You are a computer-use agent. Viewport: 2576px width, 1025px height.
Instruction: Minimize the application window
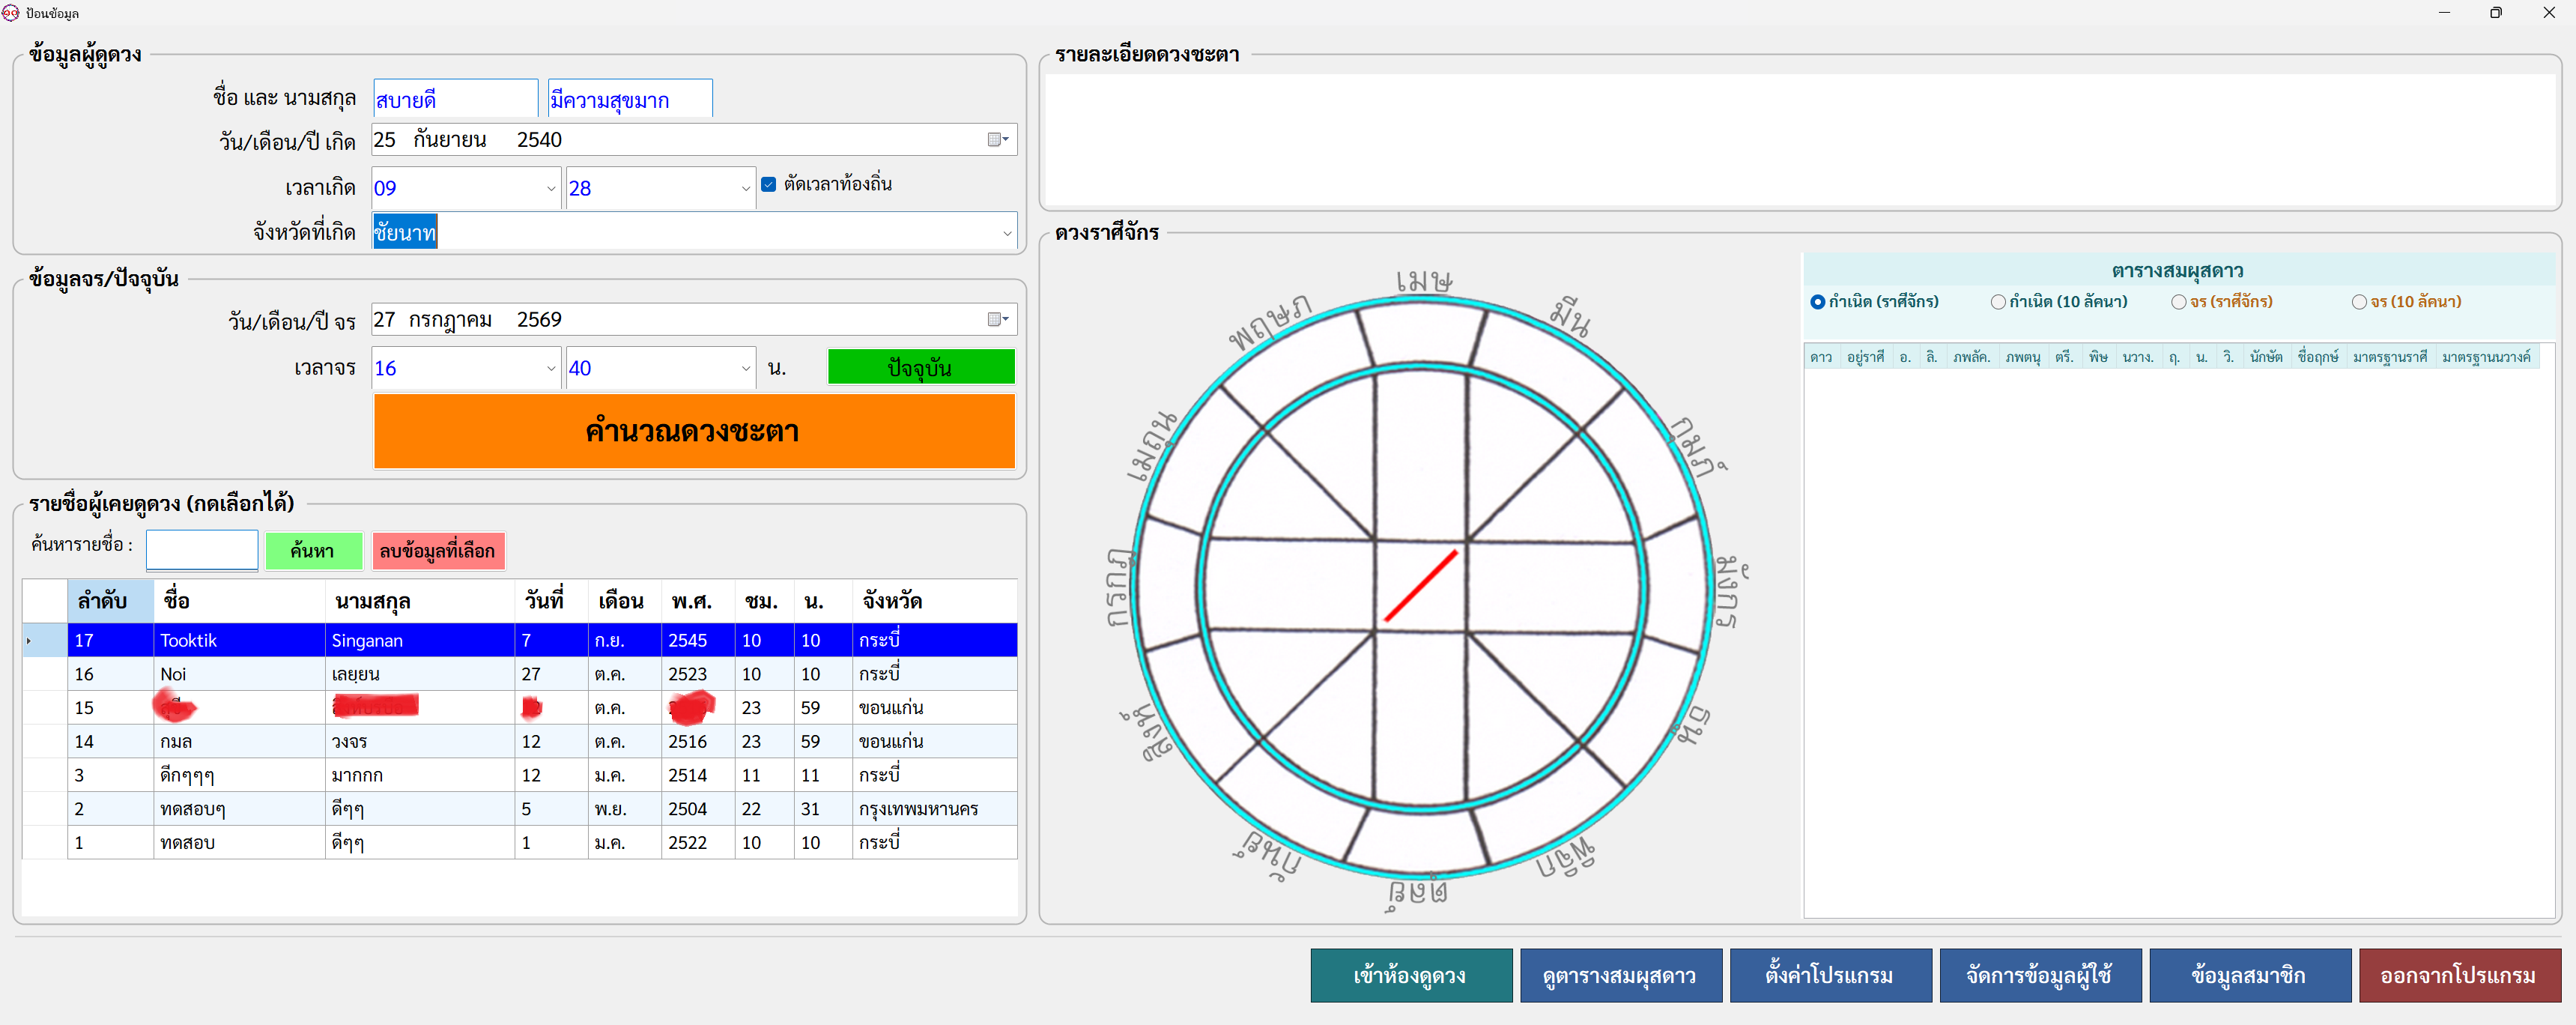click(x=2444, y=13)
